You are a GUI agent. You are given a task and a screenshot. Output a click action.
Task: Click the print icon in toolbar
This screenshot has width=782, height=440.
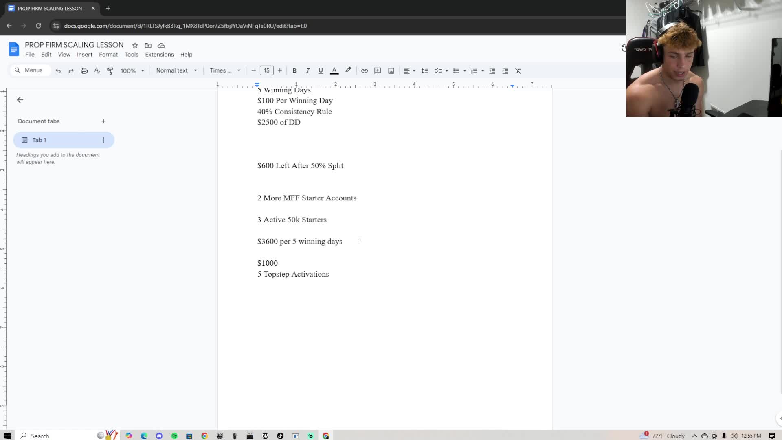pyautogui.click(x=84, y=71)
